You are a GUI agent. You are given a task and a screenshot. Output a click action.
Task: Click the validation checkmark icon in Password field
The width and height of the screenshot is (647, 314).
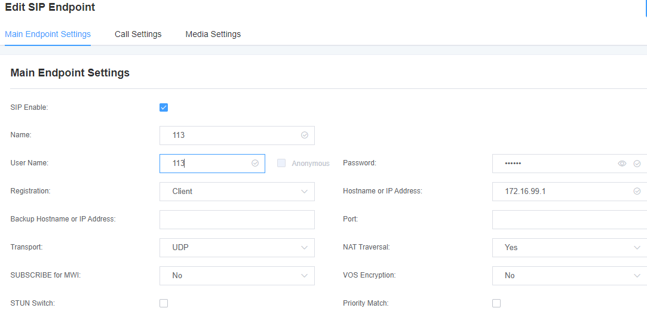pos(637,164)
